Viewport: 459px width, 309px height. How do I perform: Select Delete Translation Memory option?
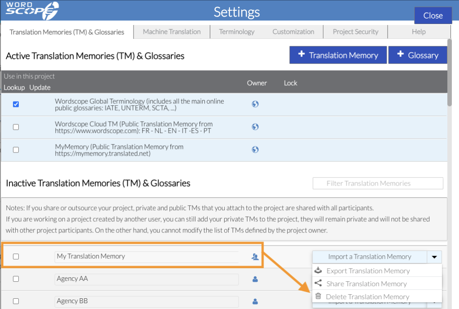coord(367,296)
